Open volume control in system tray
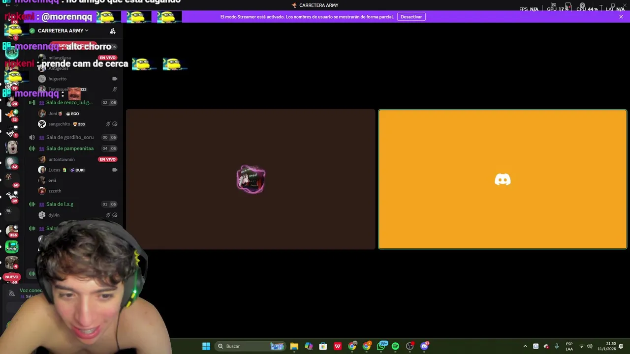Viewport: 630px width, 354px height. click(x=590, y=346)
